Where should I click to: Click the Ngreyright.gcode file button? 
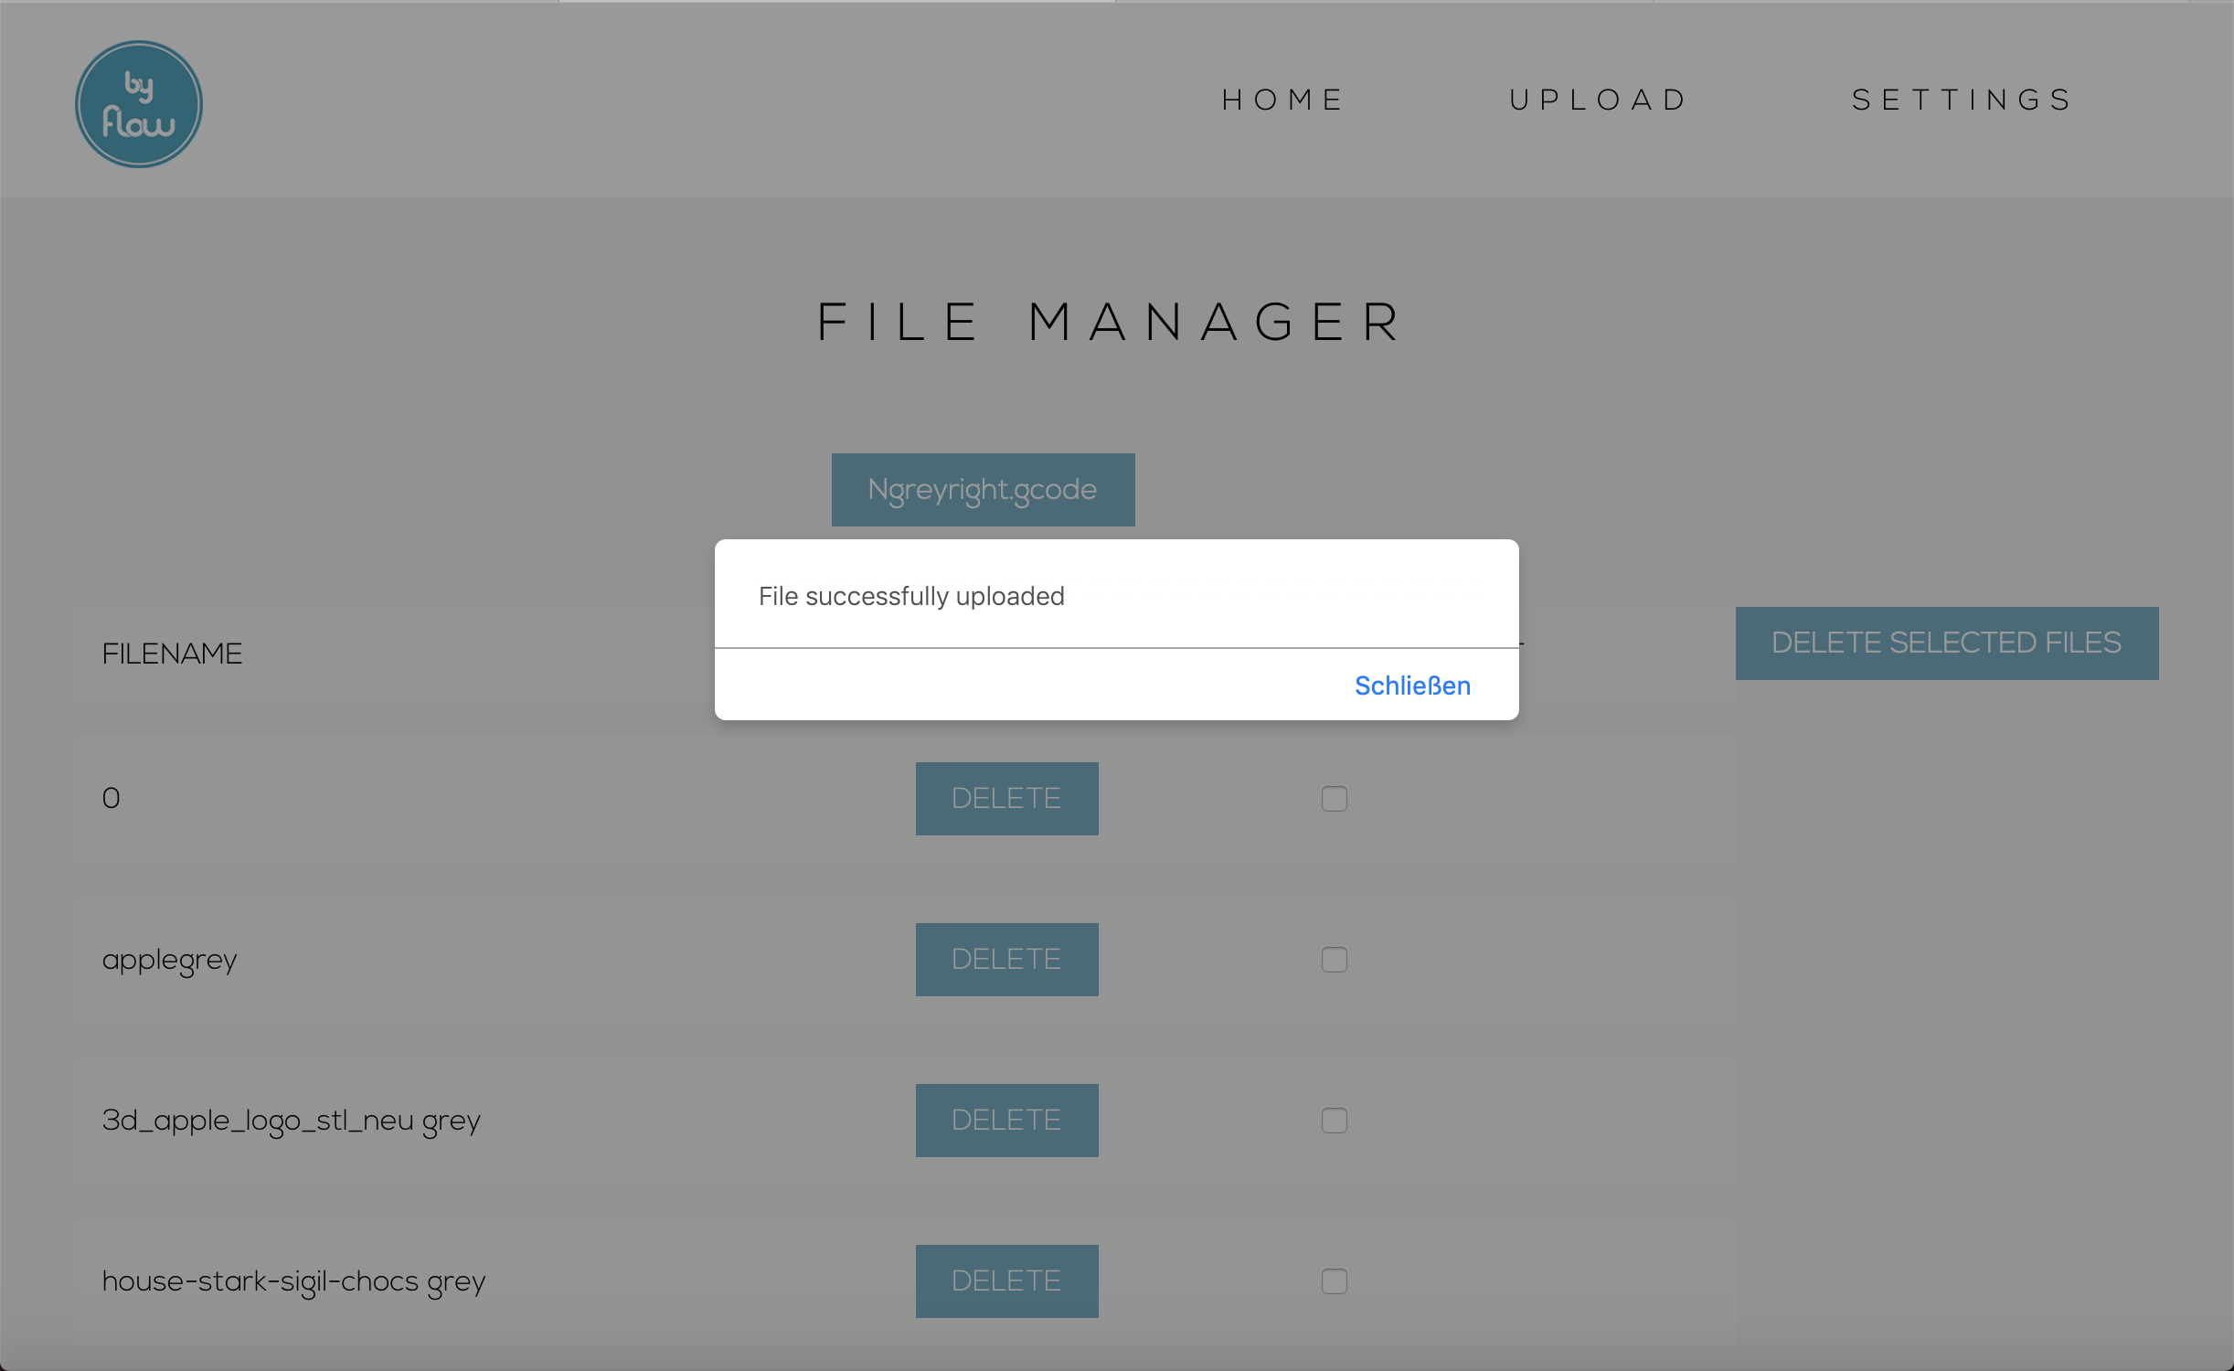983,490
